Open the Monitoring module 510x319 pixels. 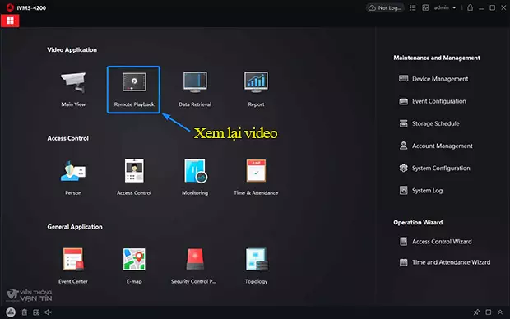[195, 171]
